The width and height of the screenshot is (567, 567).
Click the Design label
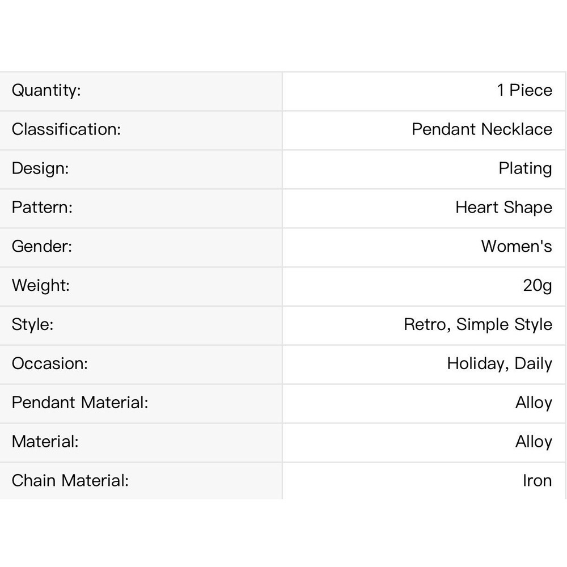click(x=40, y=169)
